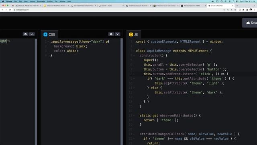Image resolution: width=257 pixels, height=145 pixels.
Task: Click 'background: black;' in CSS editor
Action: click(x=71, y=46)
